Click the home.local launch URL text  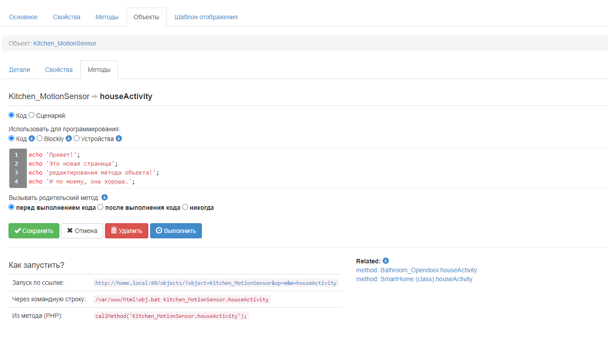[216, 283]
